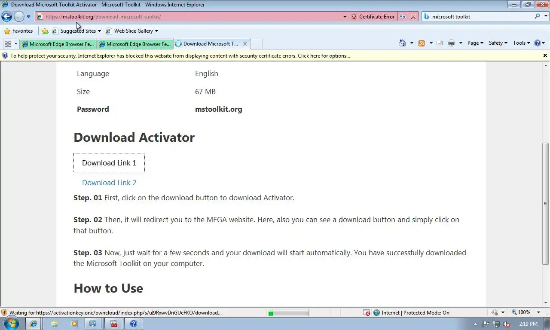Expand the address bar autocomplete dropdown
This screenshot has height=330, width=550.
[345, 17]
